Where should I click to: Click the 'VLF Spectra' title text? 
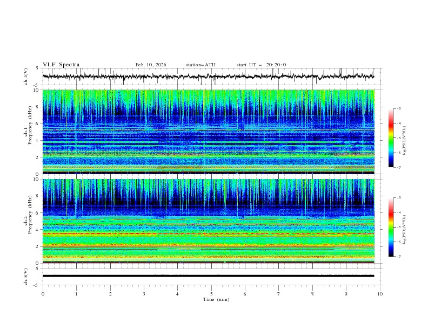61,65
